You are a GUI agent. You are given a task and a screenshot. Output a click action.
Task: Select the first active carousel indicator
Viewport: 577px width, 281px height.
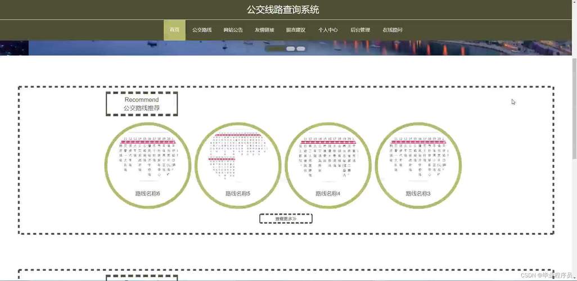[275, 49]
